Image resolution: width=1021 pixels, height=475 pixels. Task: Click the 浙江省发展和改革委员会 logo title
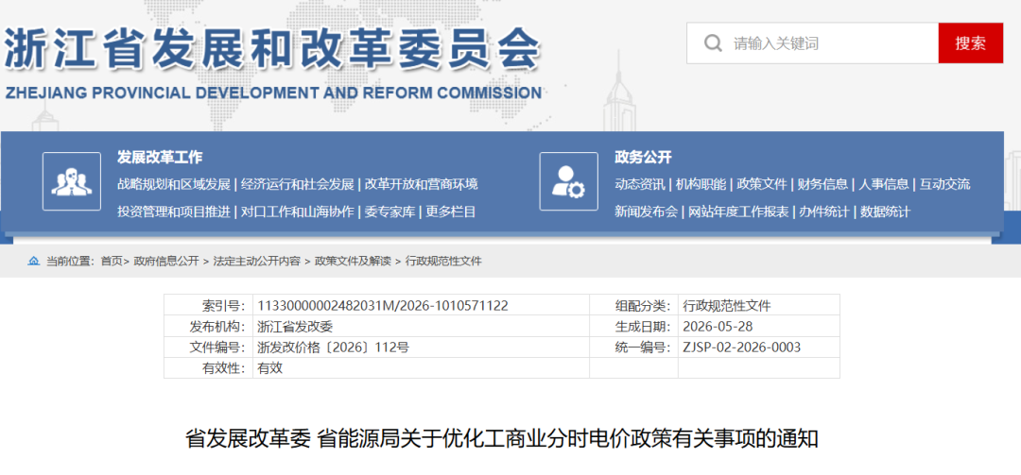[x=272, y=51]
